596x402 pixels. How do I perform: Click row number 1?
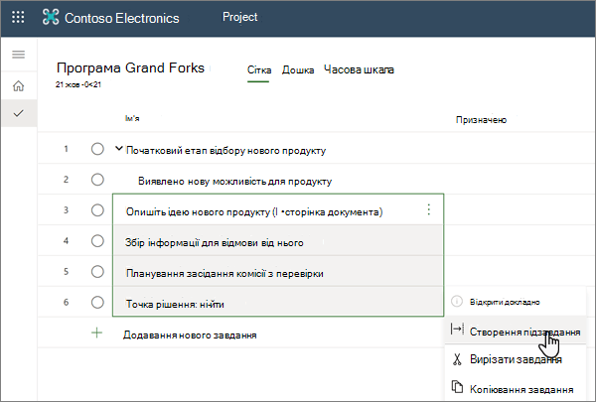coord(67,149)
